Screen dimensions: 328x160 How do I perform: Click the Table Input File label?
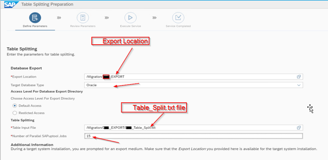[x=23, y=127]
